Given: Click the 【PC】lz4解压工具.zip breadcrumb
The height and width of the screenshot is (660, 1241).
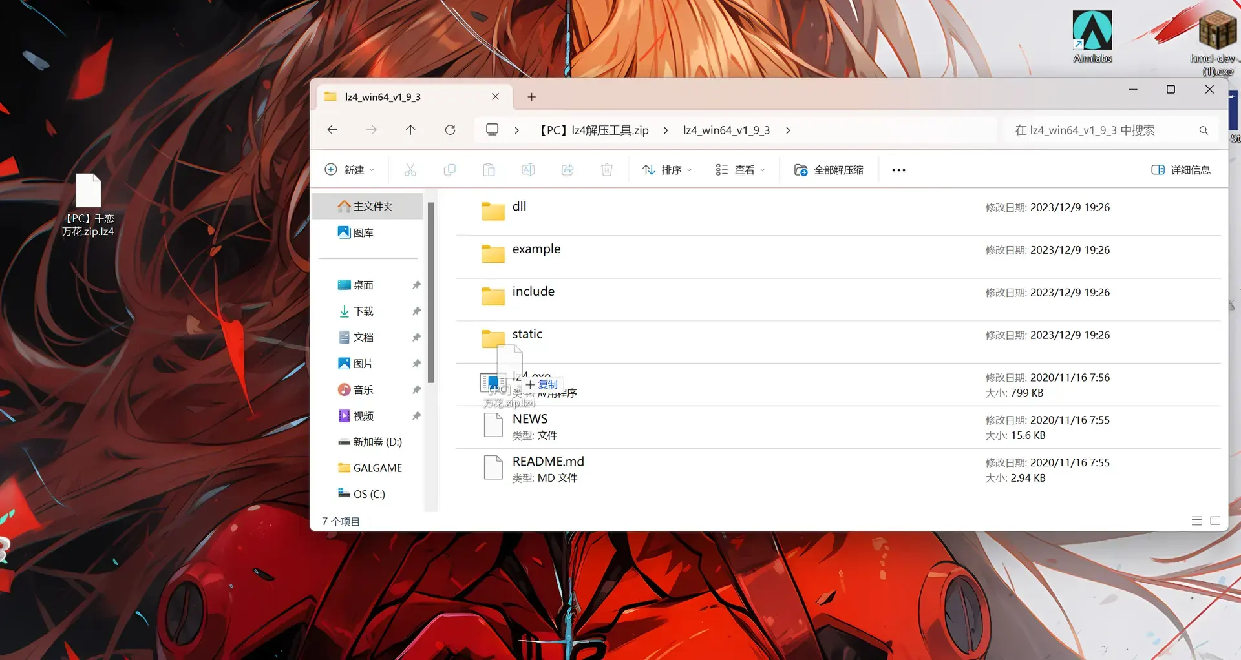Looking at the screenshot, I should (594, 130).
